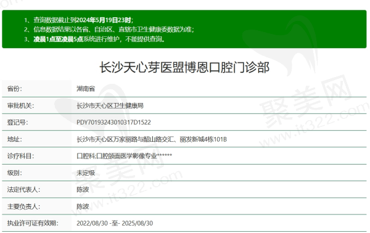Click the 地址 label
This screenshot has width=370, height=233.
(15, 139)
